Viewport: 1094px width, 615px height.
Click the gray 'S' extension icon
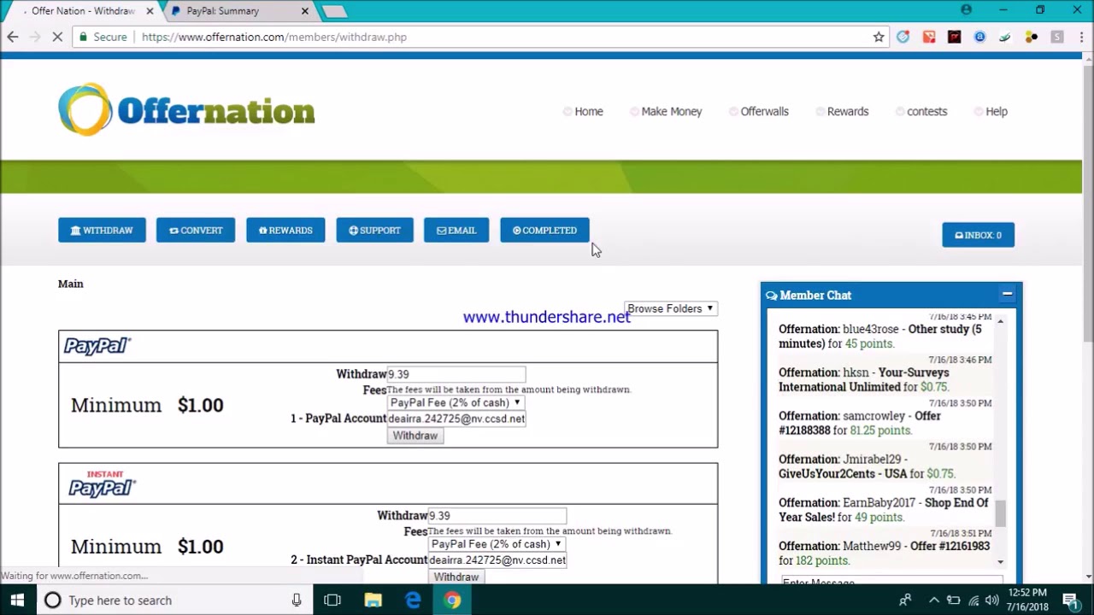tap(1057, 37)
